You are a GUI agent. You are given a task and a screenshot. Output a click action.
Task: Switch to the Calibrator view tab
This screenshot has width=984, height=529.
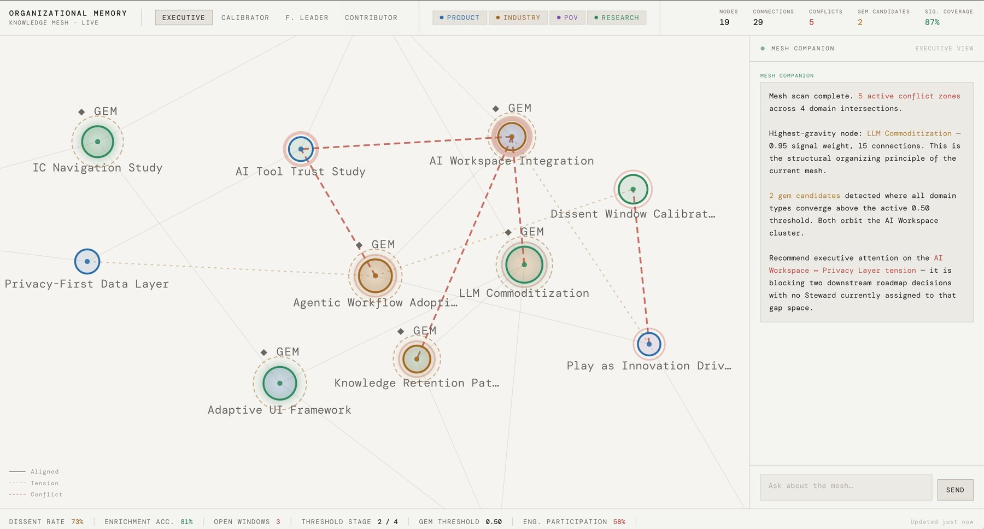pyautogui.click(x=245, y=17)
